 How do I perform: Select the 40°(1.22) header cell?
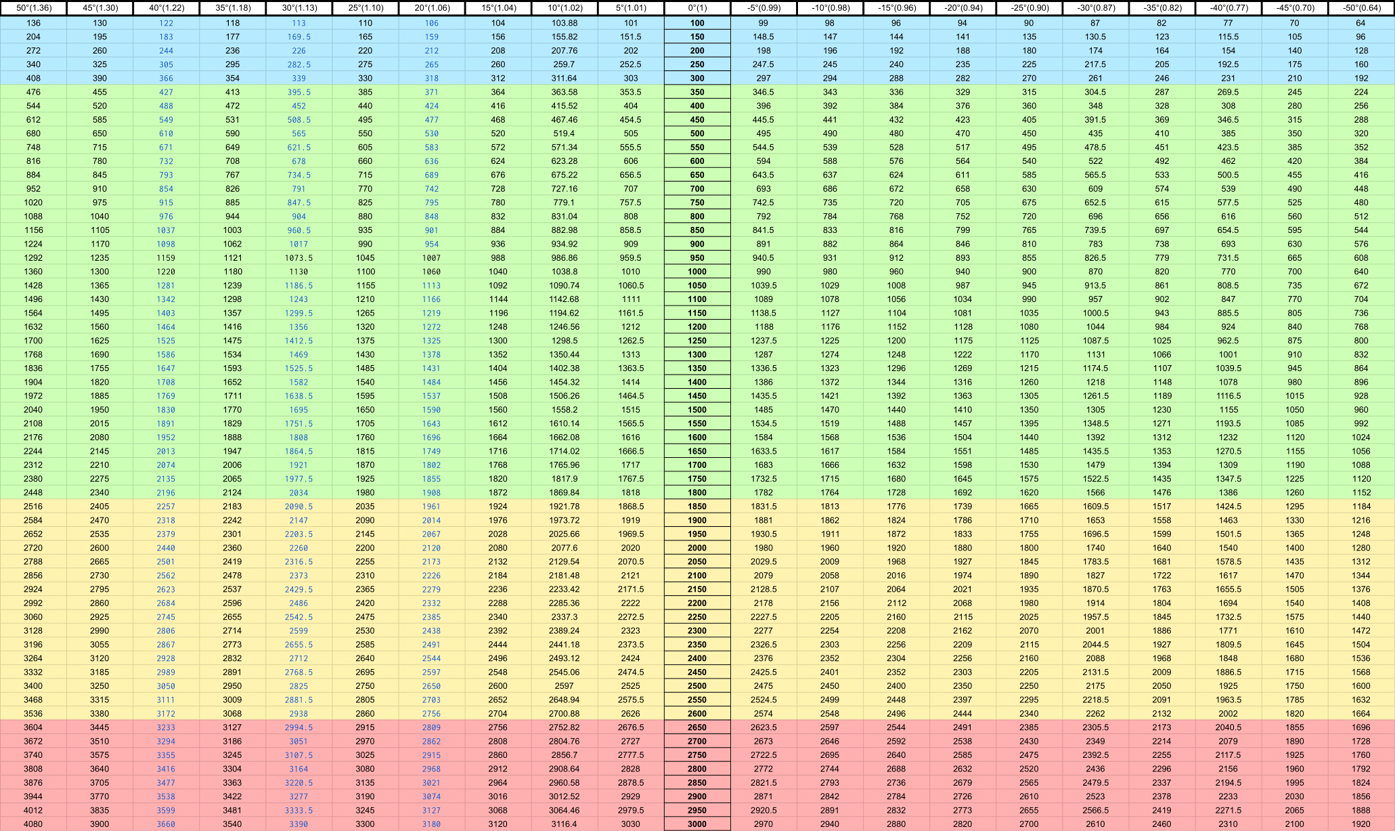coord(166,8)
